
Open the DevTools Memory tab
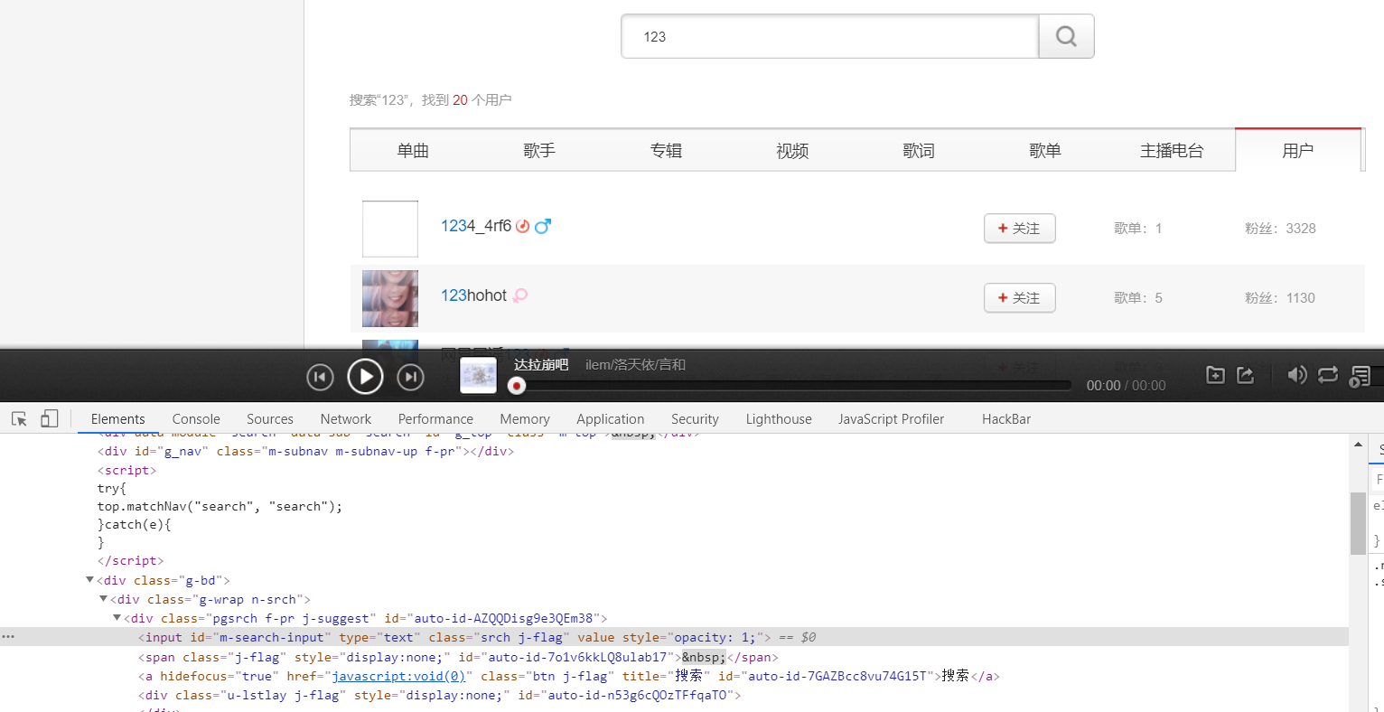coord(525,419)
